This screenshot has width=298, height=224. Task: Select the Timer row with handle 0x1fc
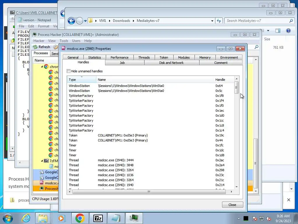coord(151,145)
